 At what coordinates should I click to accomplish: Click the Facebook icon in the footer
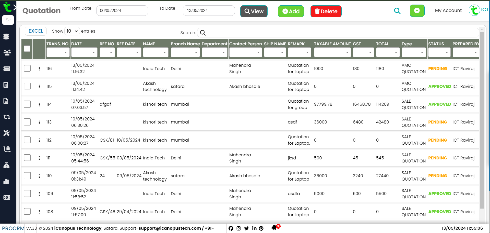(x=231, y=228)
